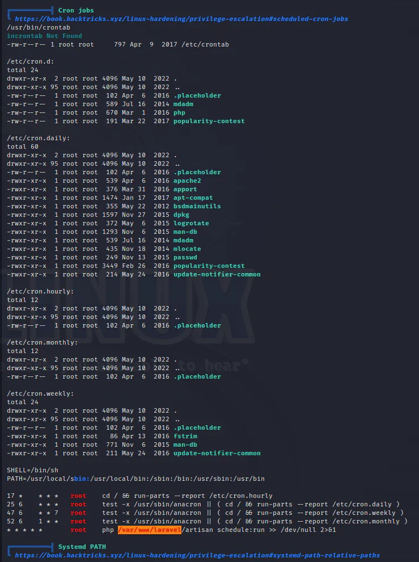Click the bsdmainutils filename
The width and height of the screenshot is (419, 562).
tap(197, 206)
